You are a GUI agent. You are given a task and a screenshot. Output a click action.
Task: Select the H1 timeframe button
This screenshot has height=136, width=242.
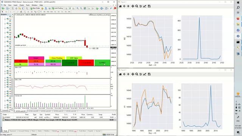tap(55, 12)
